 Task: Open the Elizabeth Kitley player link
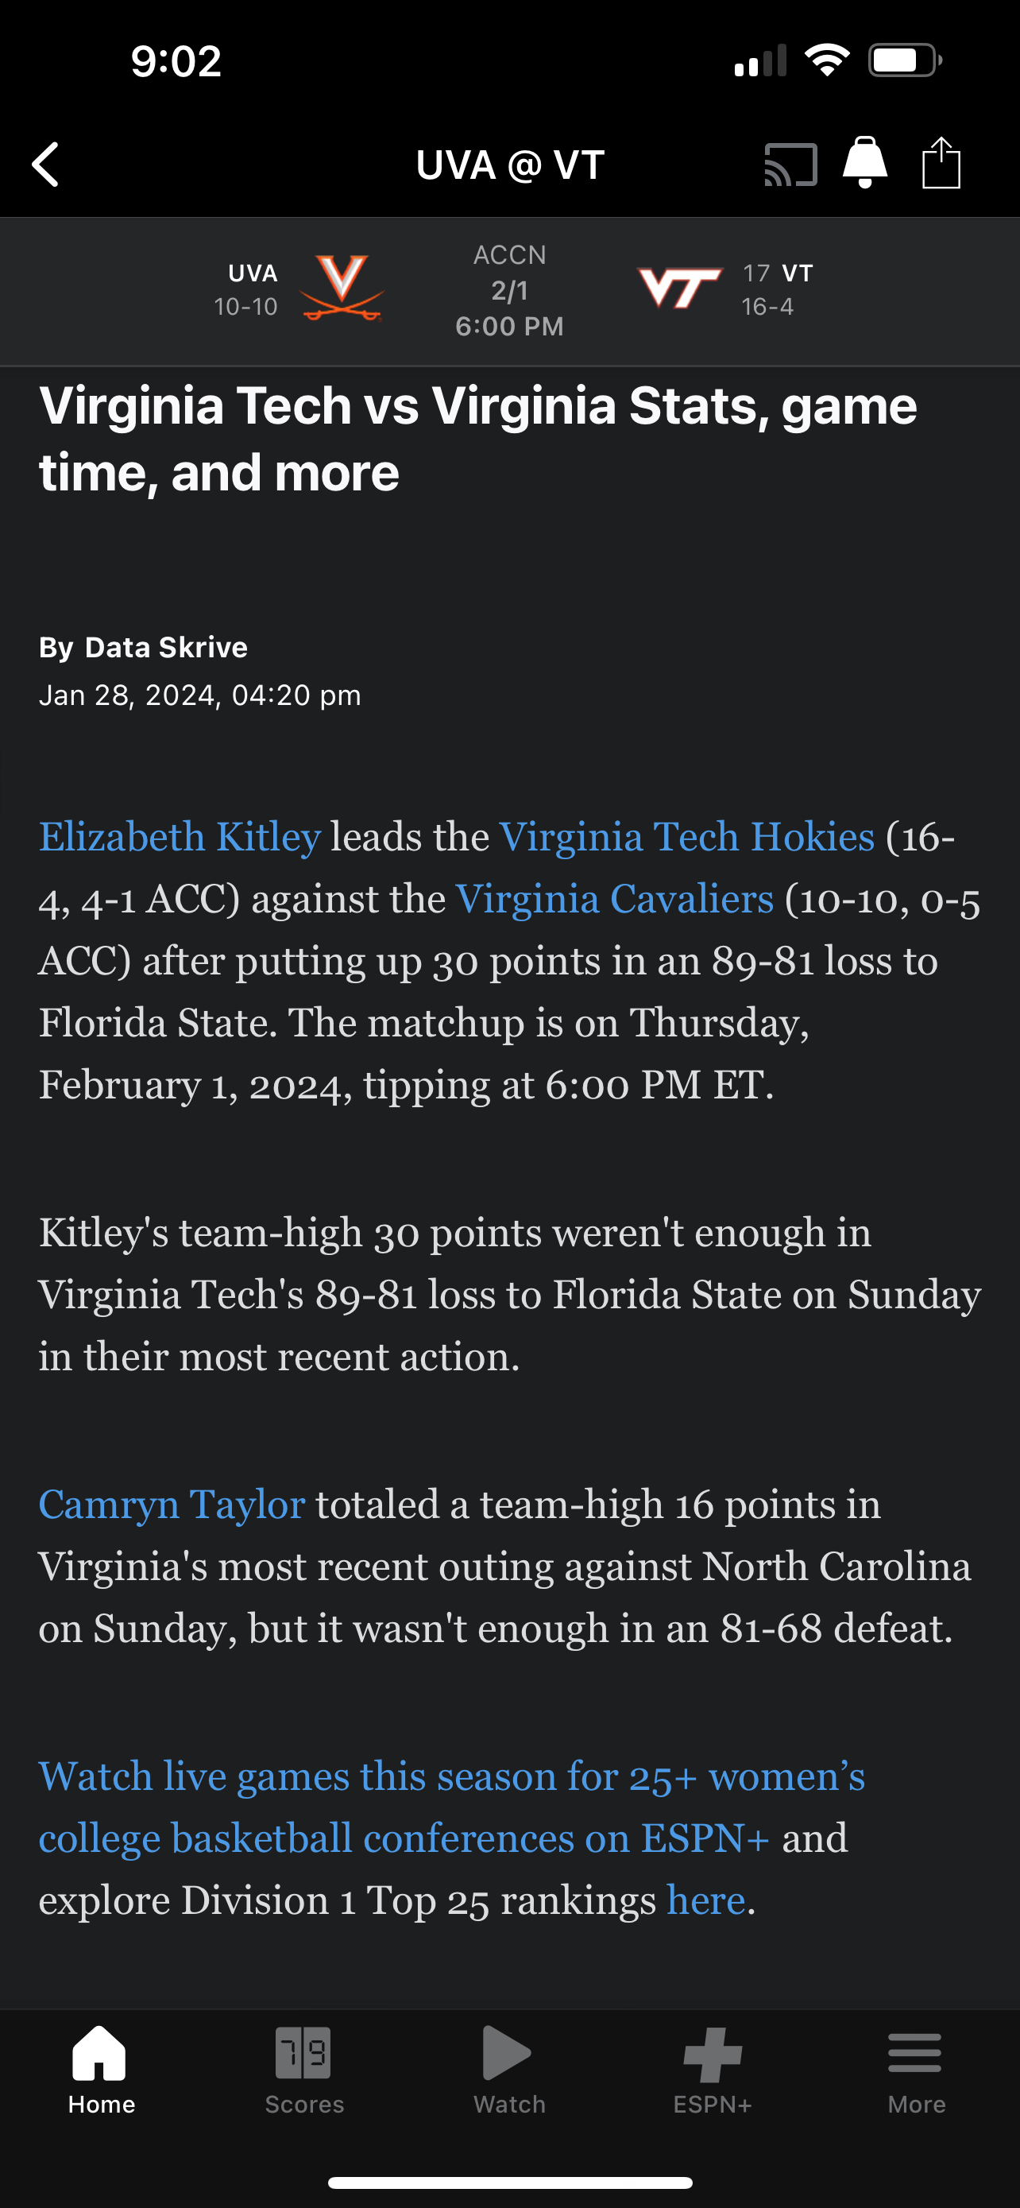click(x=180, y=835)
